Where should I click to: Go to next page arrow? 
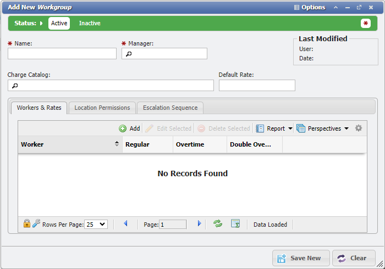pos(199,224)
